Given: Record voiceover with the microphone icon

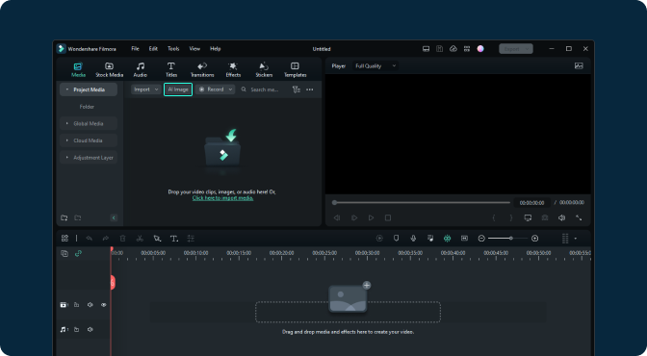Looking at the screenshot, I should click(413, 238).
